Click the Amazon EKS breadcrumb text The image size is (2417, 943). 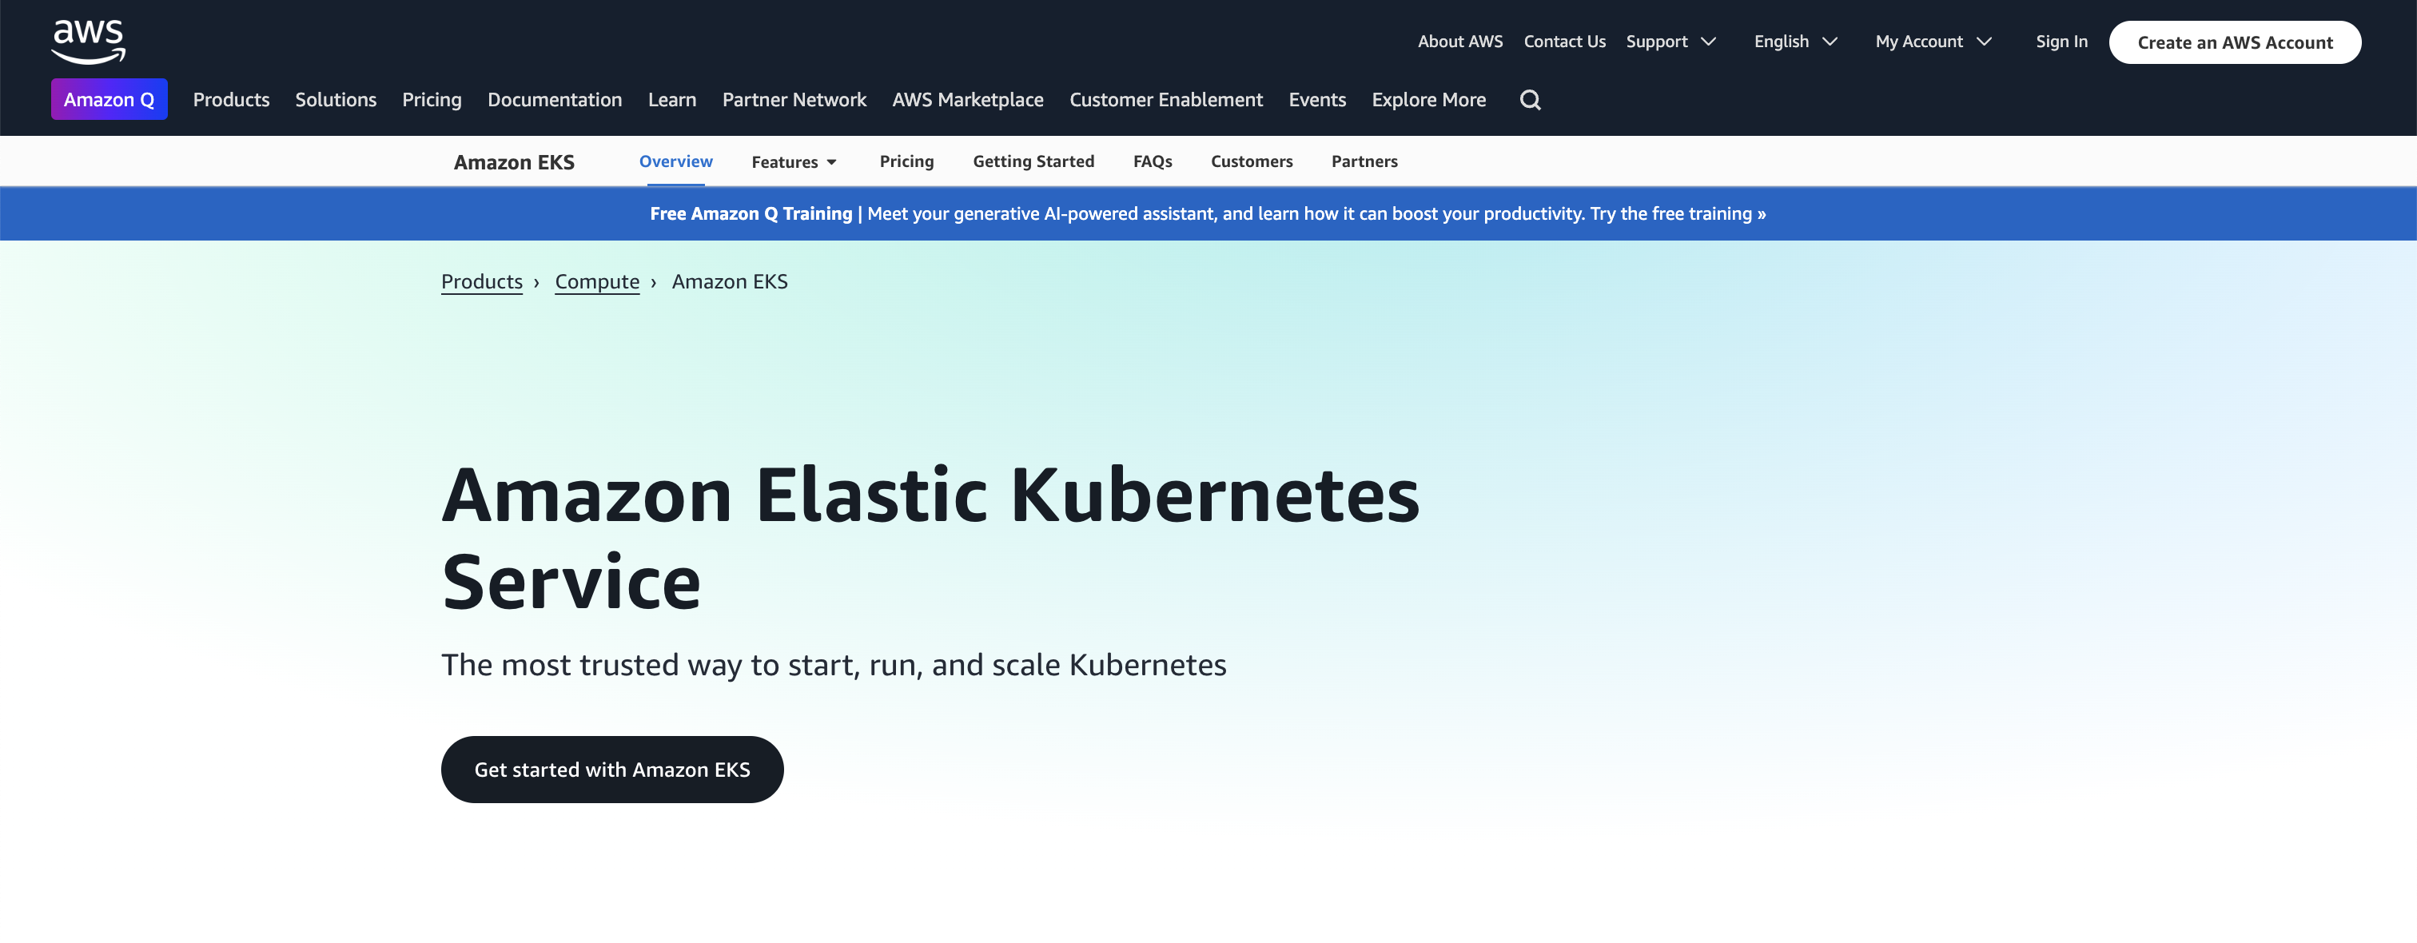point(730,281)
